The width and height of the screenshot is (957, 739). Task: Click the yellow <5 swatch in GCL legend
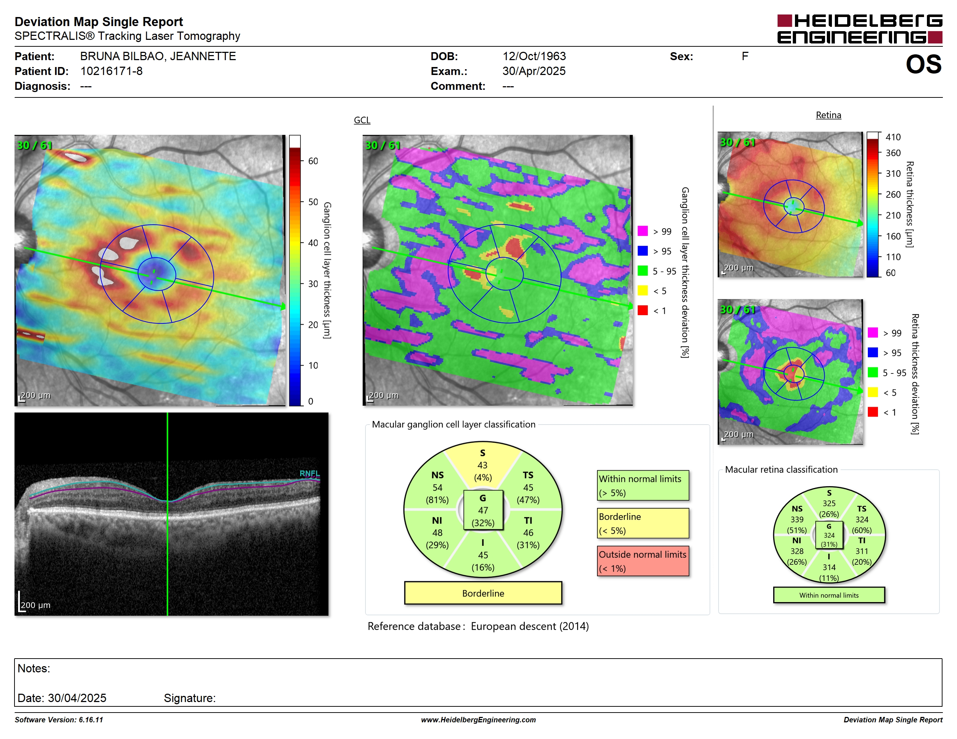click(643, 291)
